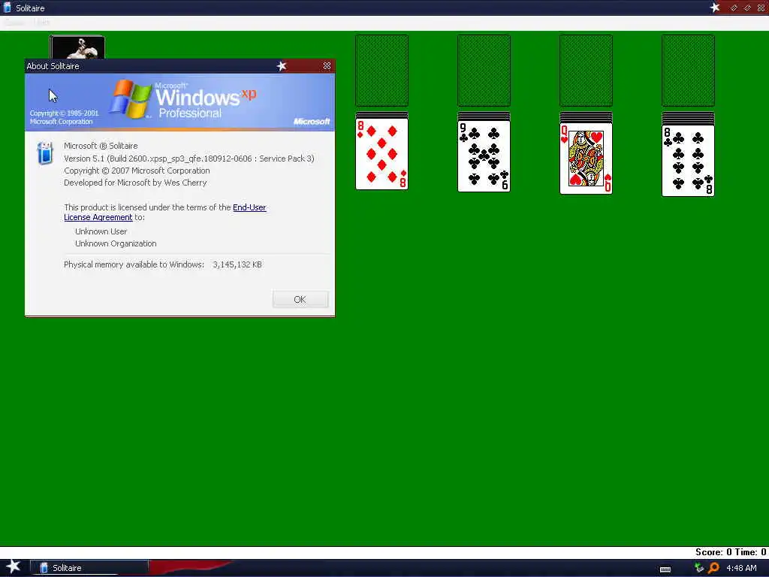Select the 9 of clubs card
Image resolution: width=769 pixels, height=577 pixels.
pos(484,156)
